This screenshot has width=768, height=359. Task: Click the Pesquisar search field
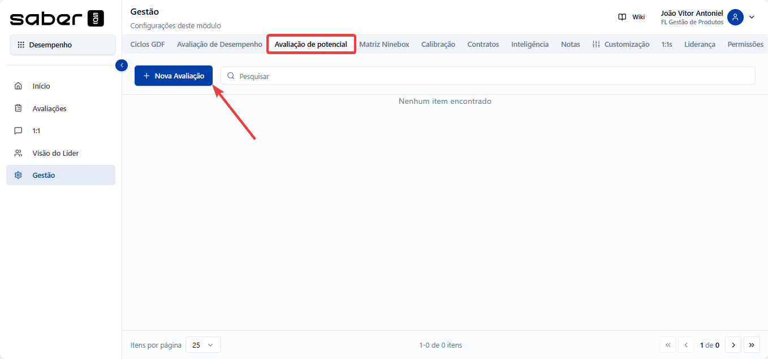[487, 76]
